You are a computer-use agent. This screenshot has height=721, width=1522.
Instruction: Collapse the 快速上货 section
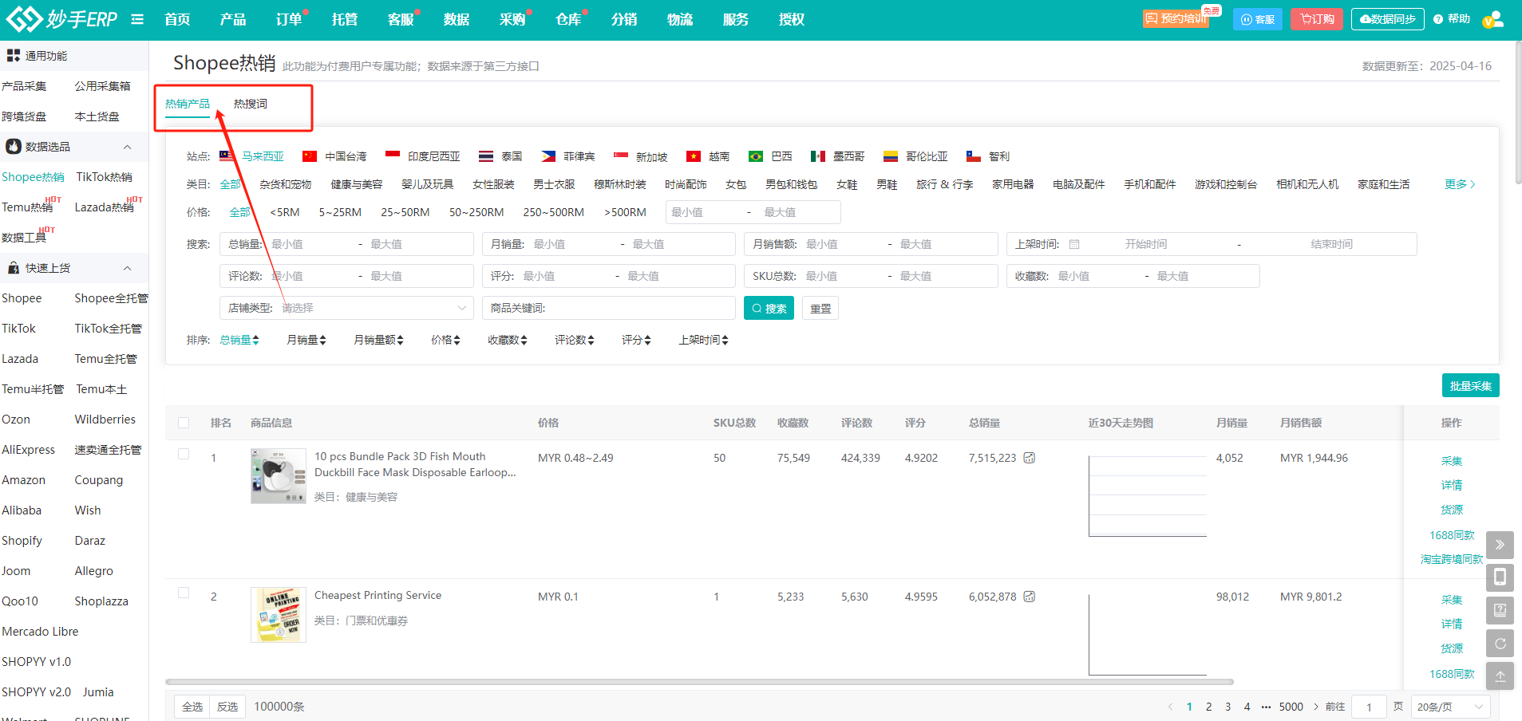click(127, 268)
